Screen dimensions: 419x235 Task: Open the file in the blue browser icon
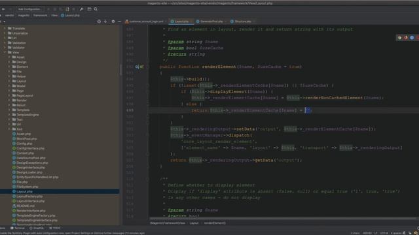click(412, 38)
